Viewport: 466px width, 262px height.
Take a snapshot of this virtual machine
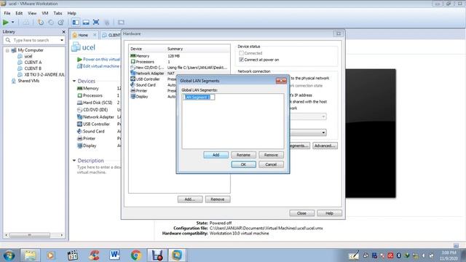click(x=41, y=23)
